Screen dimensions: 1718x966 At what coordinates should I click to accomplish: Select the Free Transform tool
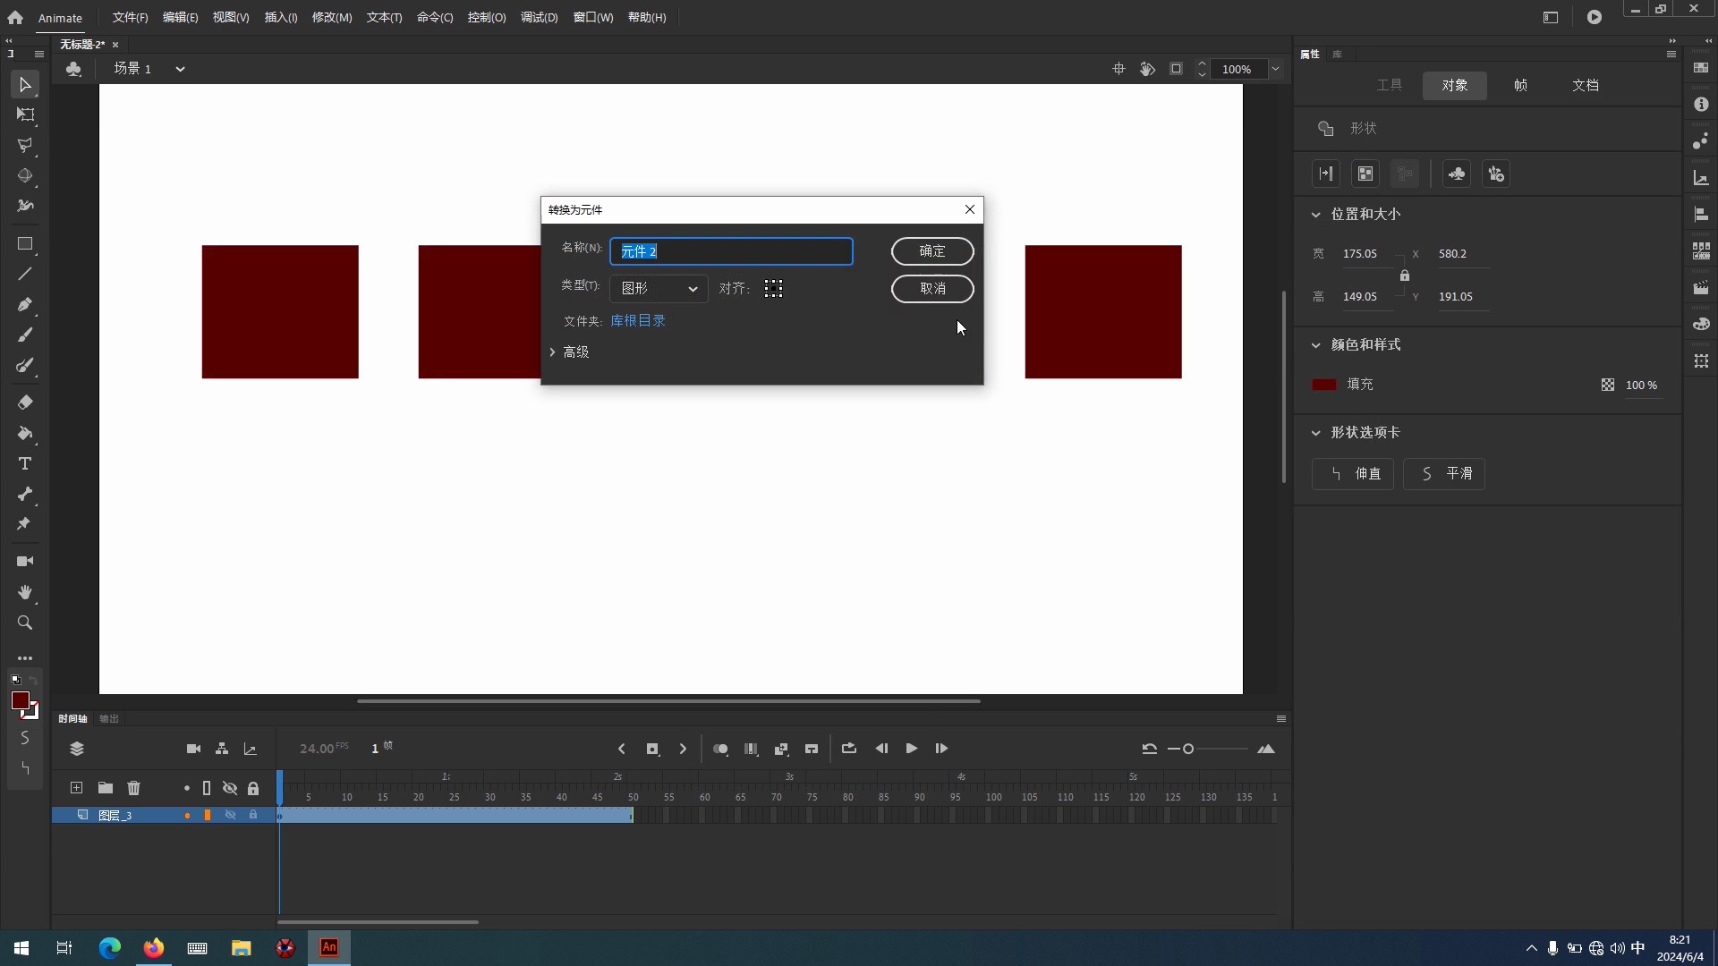point(24,114)
